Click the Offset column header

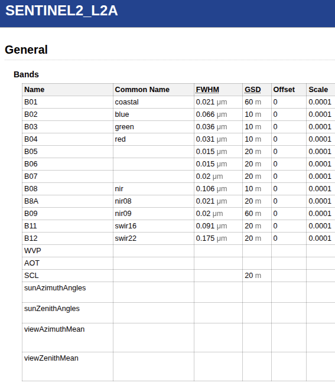(x=284, y=90)
